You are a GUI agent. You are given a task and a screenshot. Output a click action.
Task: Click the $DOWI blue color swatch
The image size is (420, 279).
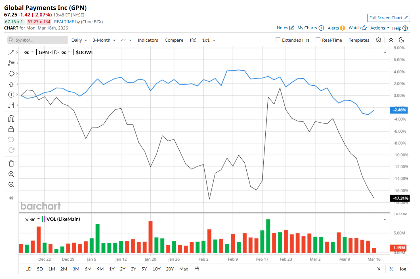click(x=74, y=52)
